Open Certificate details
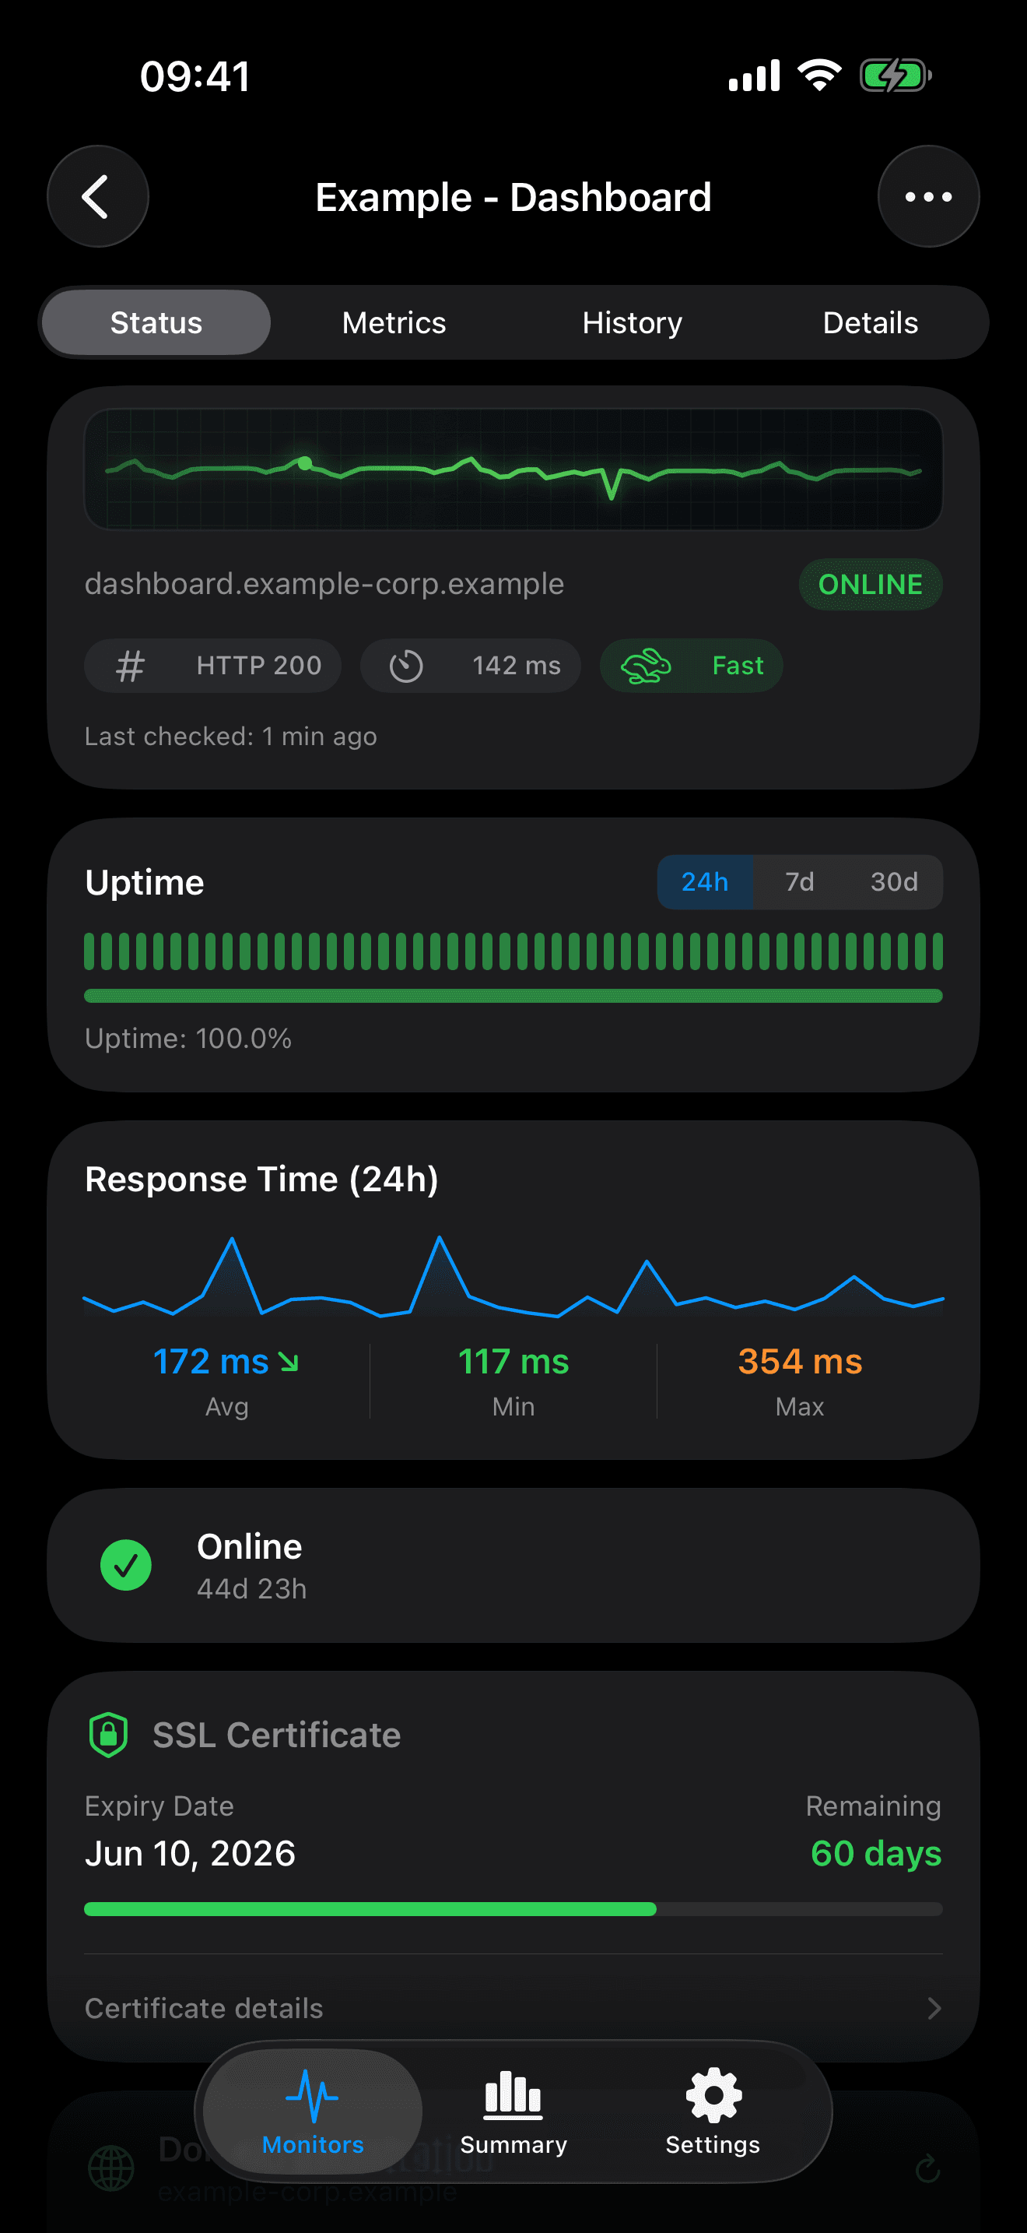1027x2233 pixels. pos(204,2009)
